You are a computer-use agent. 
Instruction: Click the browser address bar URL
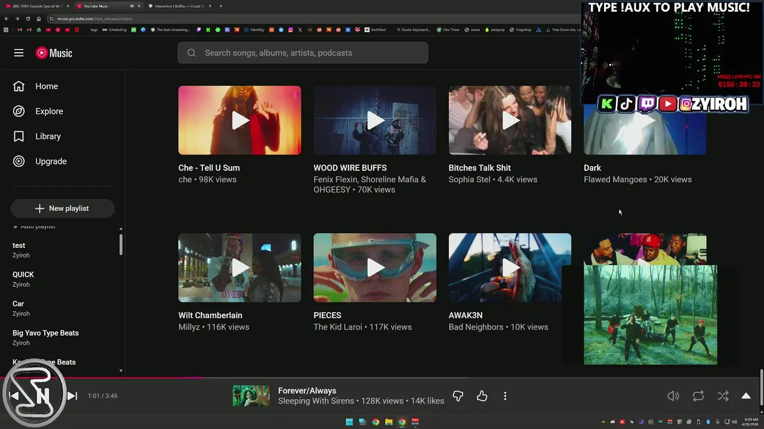(x=95, y=18)
